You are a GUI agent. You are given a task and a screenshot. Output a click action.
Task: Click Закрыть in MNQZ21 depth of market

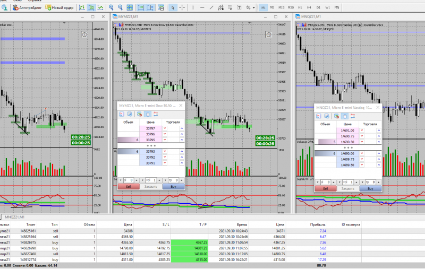coord(348,189)
